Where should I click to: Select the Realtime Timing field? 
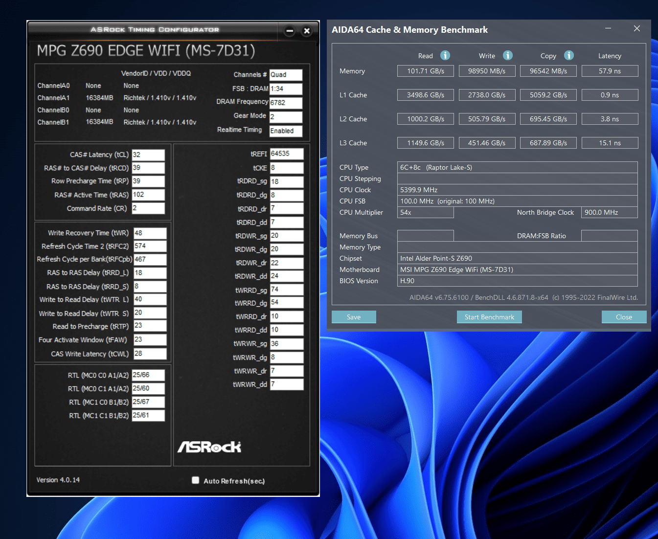[286, 131]
